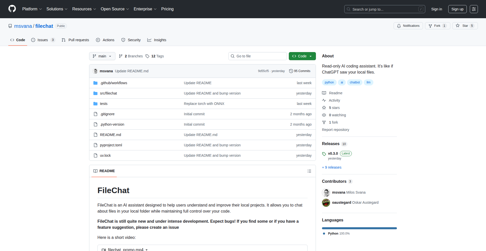View the 0 watching link
Image resolution: width=486 pixels, height=251 pixels.
click(x=334, y=115)
